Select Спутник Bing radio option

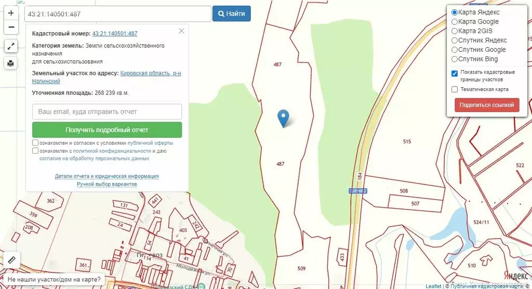(455, 59)
